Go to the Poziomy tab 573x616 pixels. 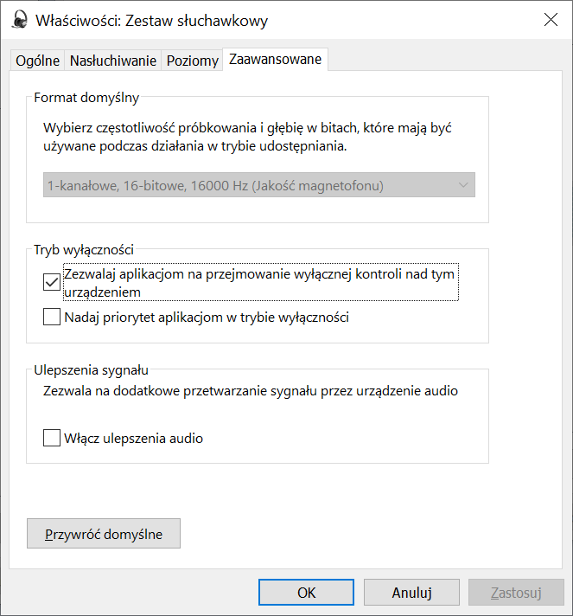tap(193, 61)
